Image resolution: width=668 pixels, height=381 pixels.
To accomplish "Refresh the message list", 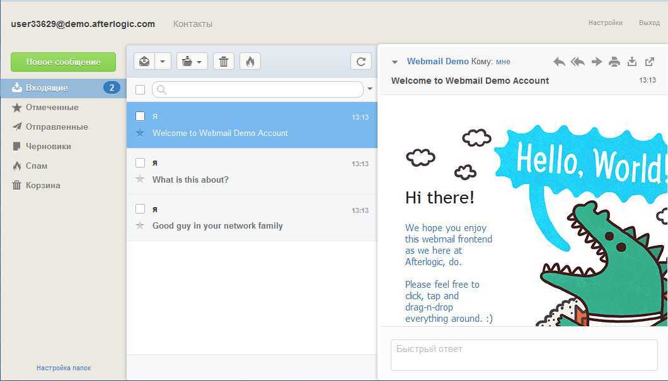I will coord(361,61).
